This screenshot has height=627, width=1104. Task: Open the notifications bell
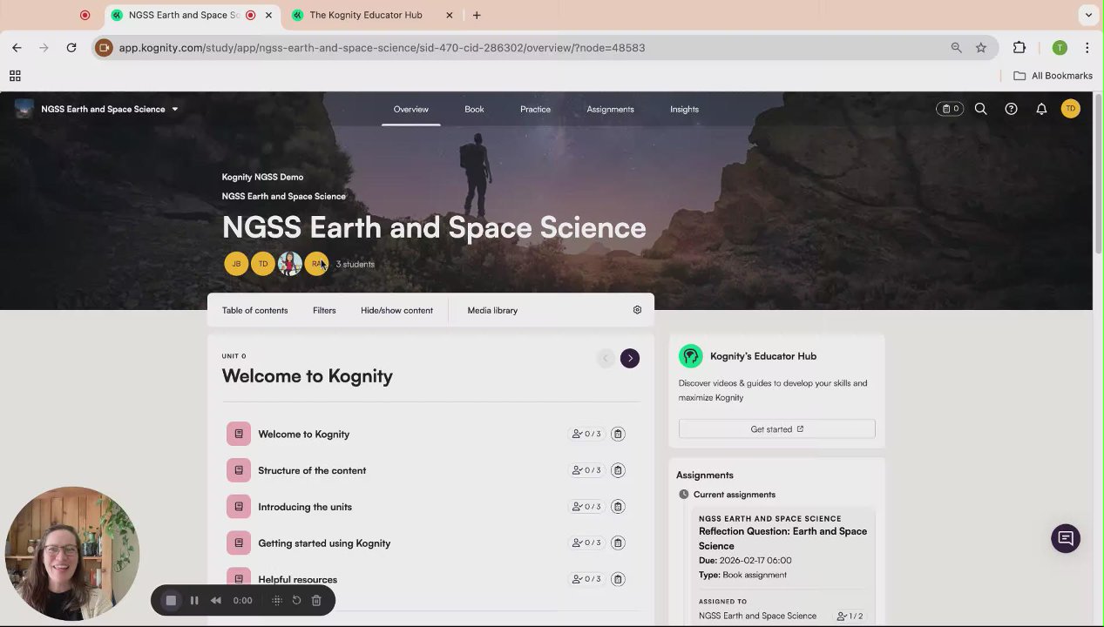1041,109
